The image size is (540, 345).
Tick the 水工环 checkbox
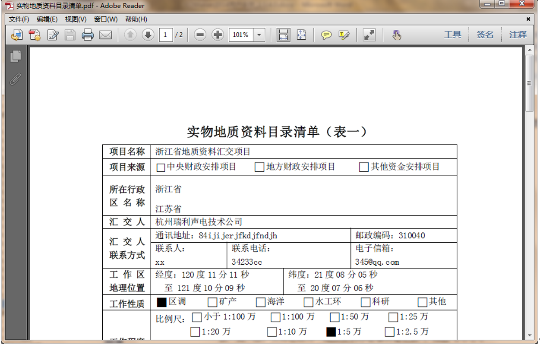(x=308, y=302)
